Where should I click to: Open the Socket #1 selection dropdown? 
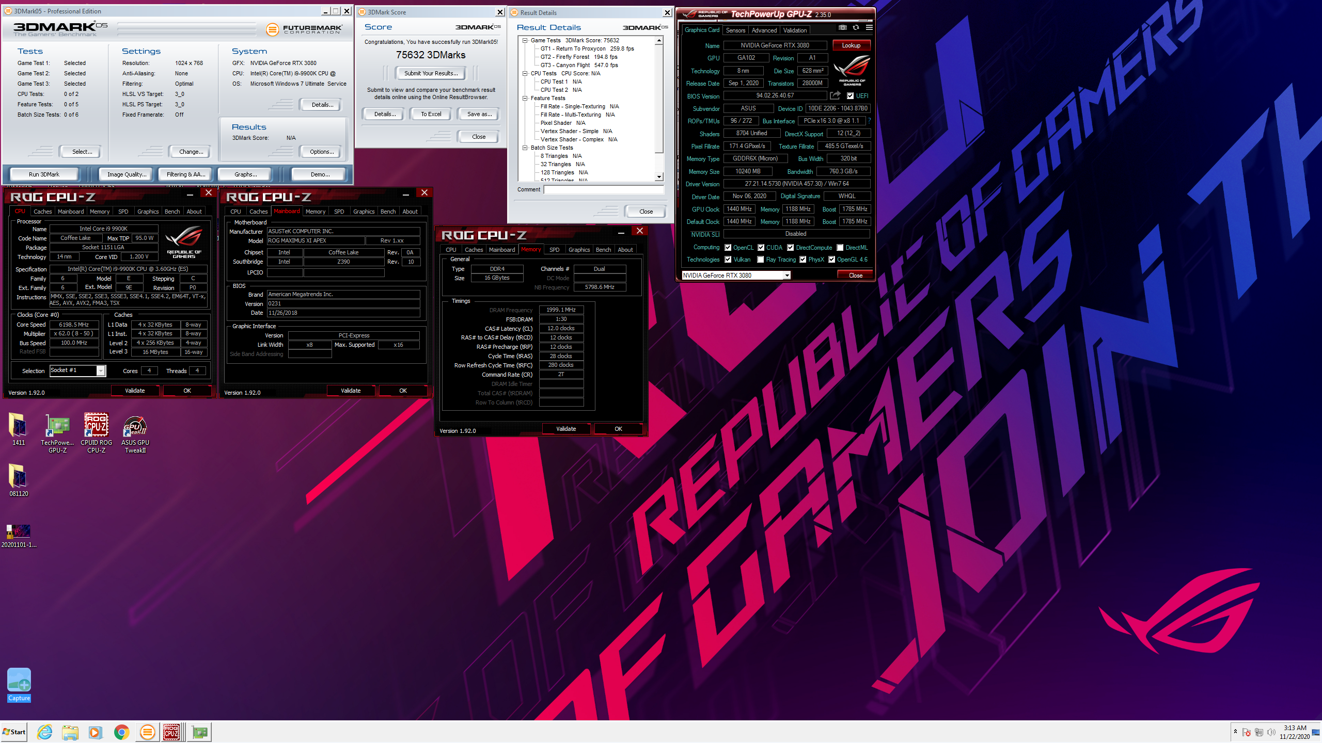click(101, 370)
